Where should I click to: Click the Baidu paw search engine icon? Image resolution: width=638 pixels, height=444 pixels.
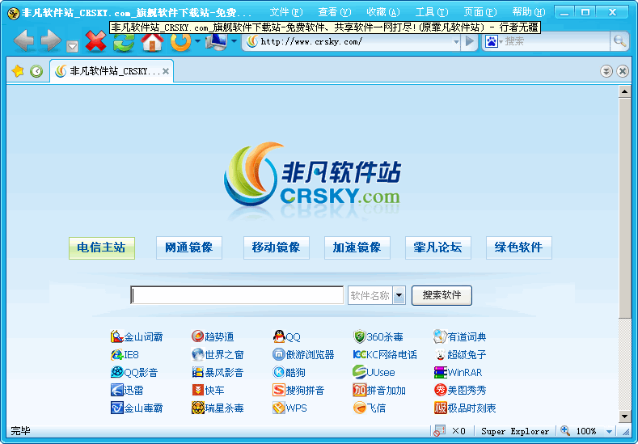click(x=492, y=41)
